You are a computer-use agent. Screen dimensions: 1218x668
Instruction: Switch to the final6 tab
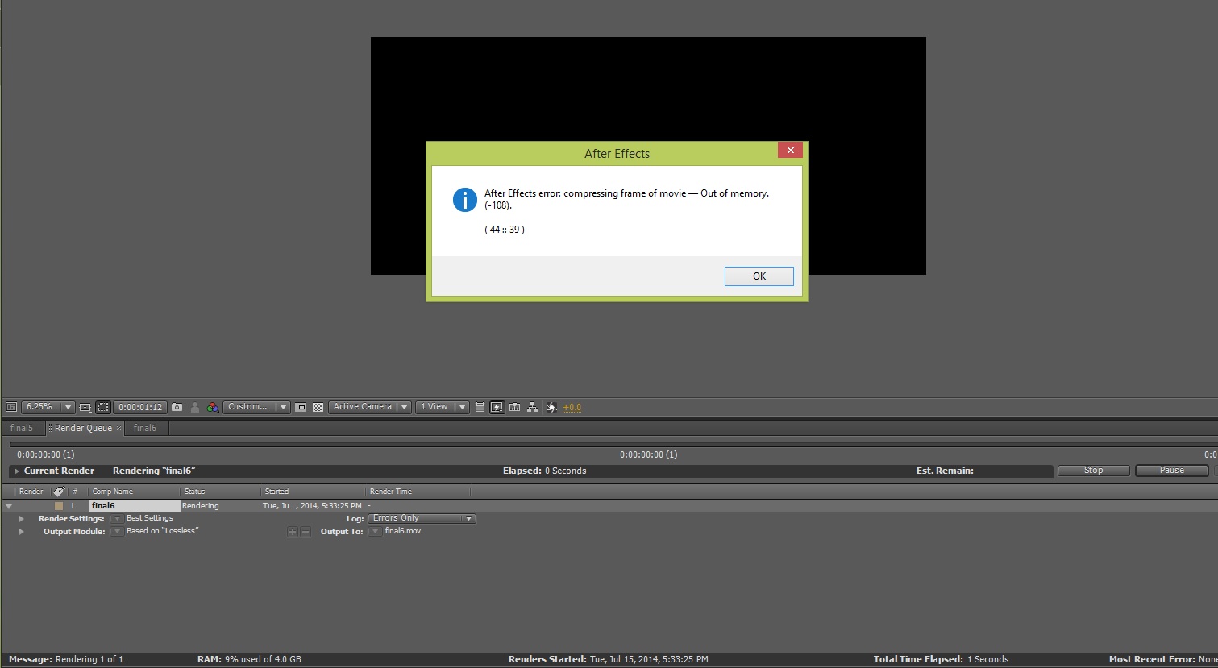pos(145,428)
